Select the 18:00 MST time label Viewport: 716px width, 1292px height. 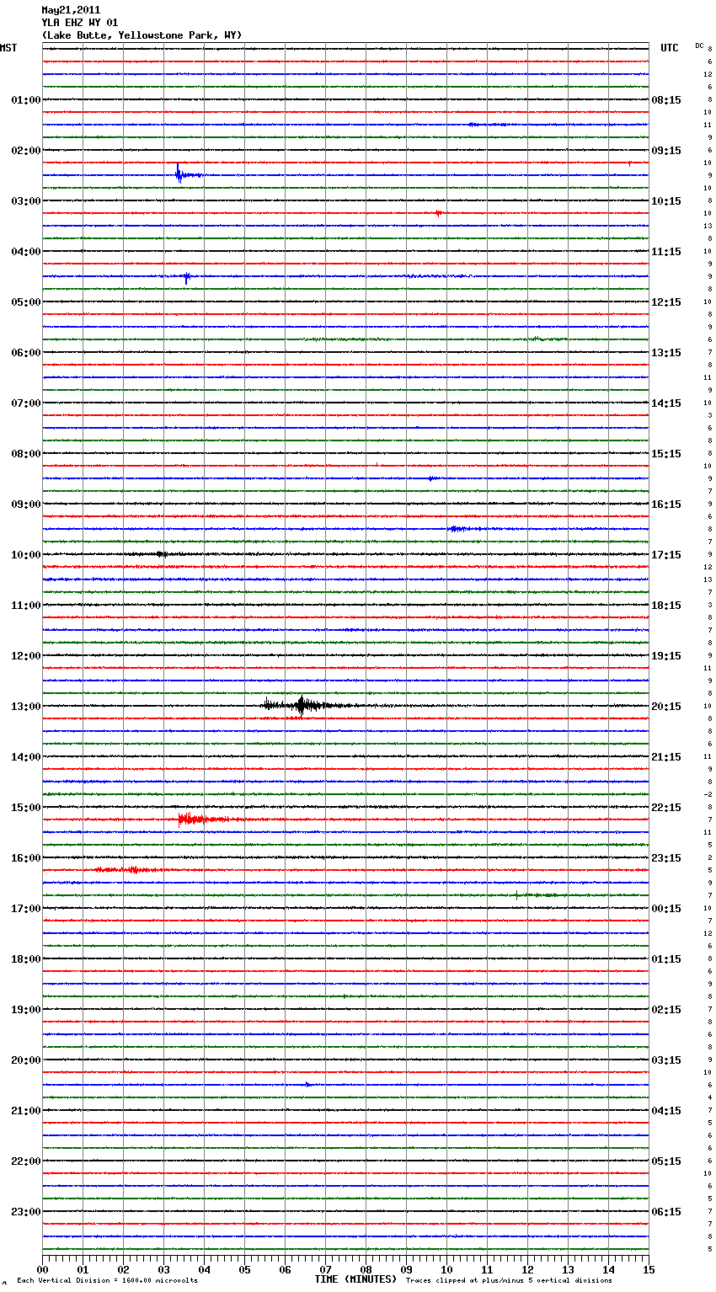point(26,959)
